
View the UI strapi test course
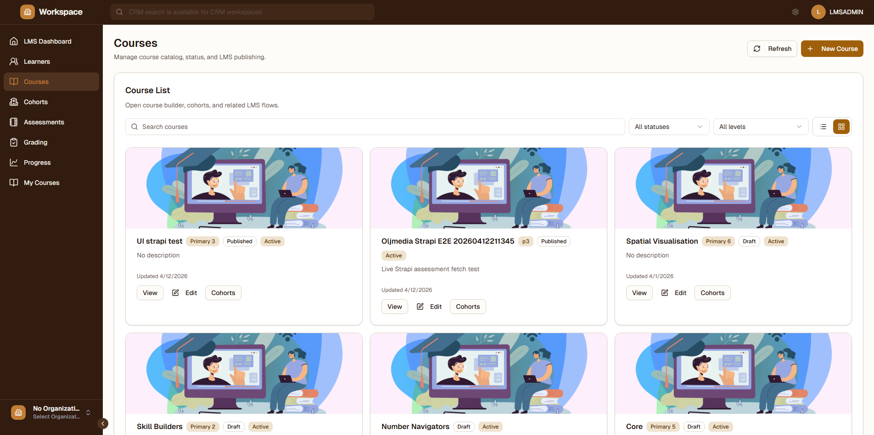point(150,293)
